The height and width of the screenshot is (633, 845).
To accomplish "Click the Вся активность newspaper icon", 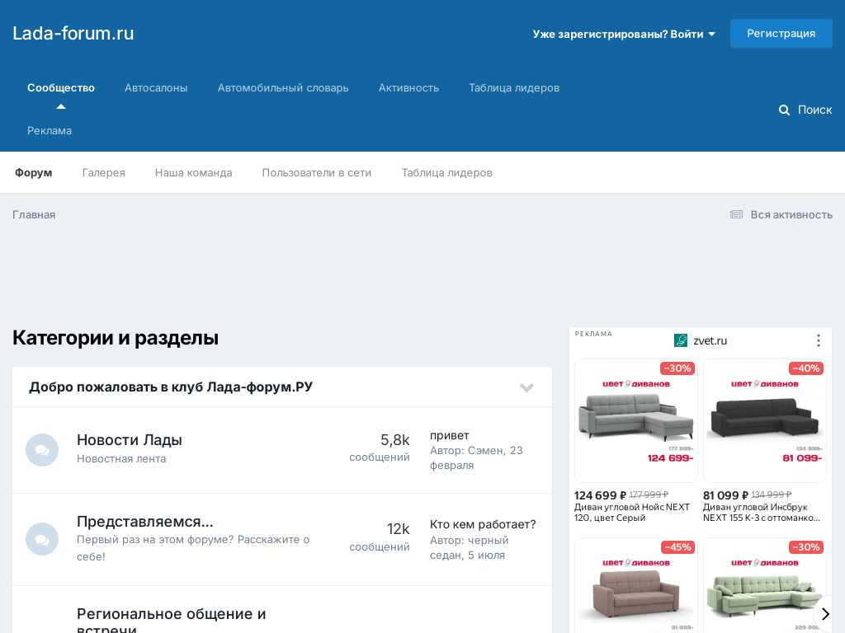I will pos(736,214).
